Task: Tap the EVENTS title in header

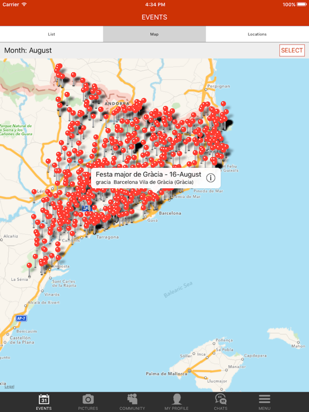Action: coord(154,17)
